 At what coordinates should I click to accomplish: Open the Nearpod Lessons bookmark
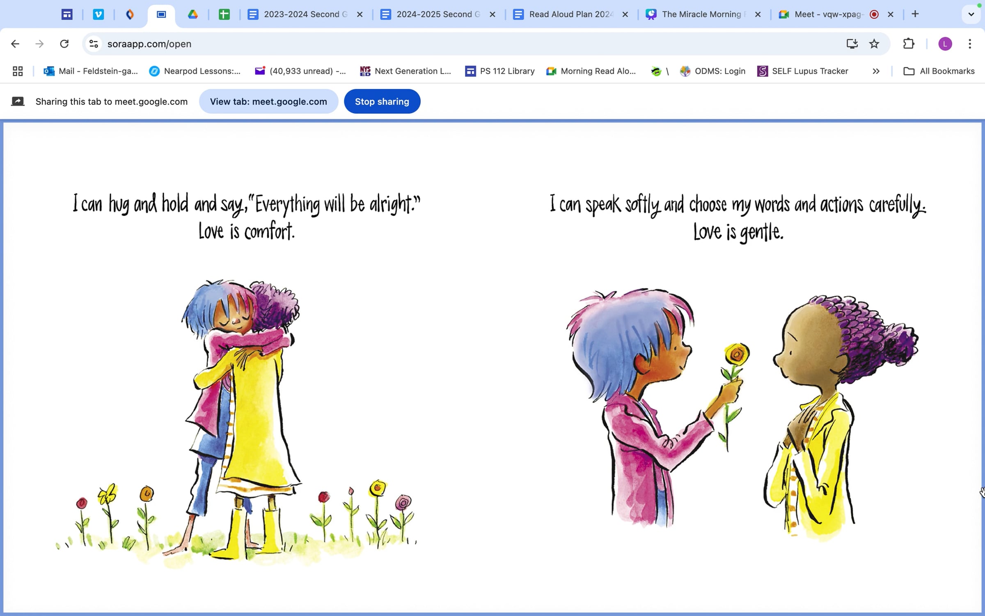(195, 71)
